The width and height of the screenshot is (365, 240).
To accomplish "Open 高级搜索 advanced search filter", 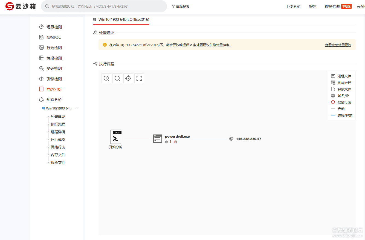I will tap(181, 6).
